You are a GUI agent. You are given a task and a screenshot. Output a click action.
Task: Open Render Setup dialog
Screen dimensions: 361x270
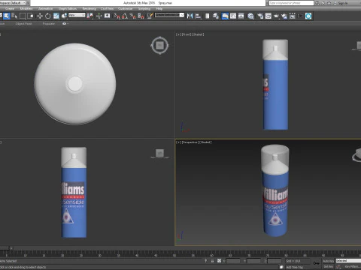pyautogui.click(x=260, y=16)
